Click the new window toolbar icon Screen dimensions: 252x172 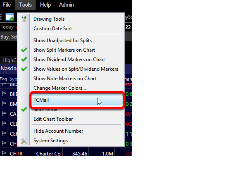click(10, 17)
